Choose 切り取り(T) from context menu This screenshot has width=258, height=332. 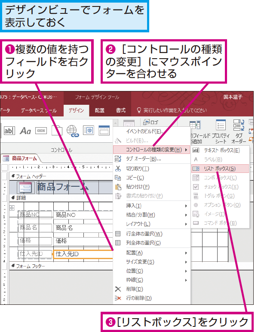(x=152, y=169)
